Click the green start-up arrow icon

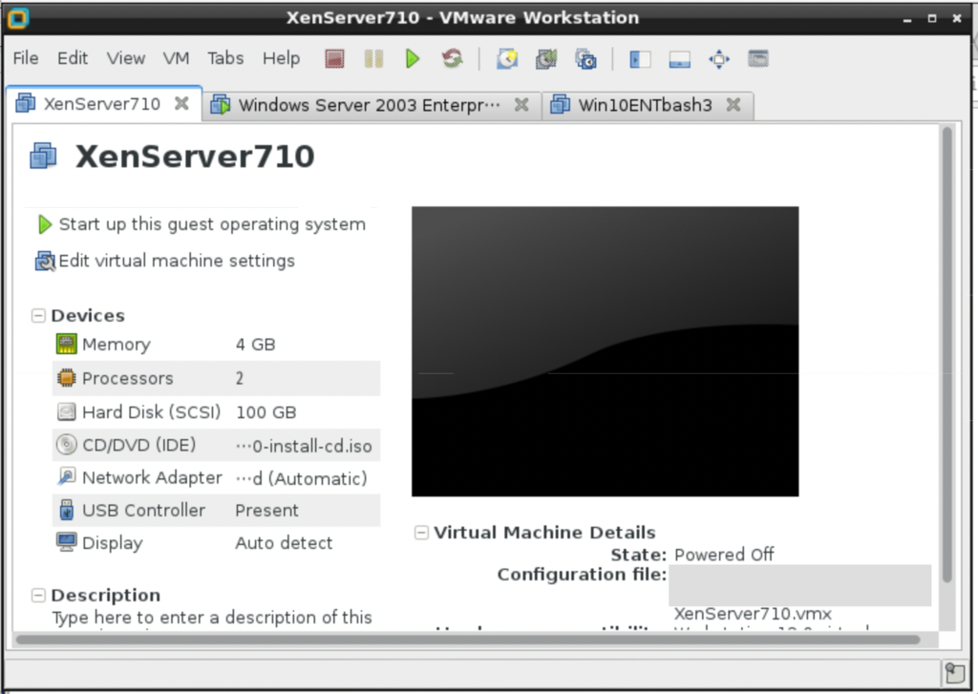44,224
